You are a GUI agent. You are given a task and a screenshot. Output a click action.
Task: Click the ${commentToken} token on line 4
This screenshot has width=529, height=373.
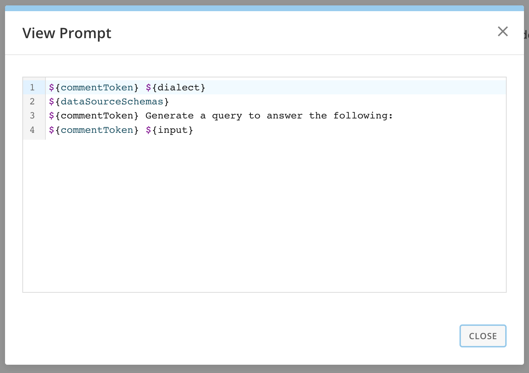click(93, 130)
